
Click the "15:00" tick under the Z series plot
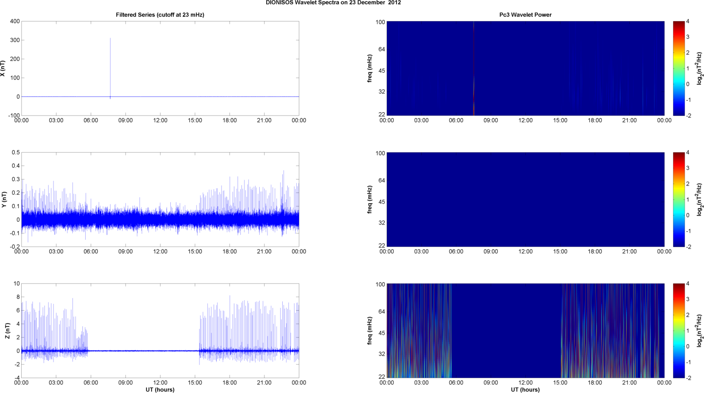[195, 382]
